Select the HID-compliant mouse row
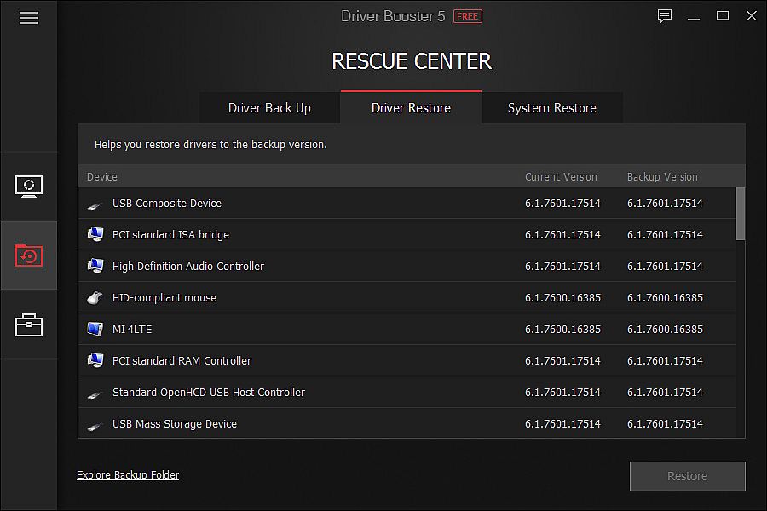Image resolution: width=767 pixels, height=511 pixels. click(407, 297)
